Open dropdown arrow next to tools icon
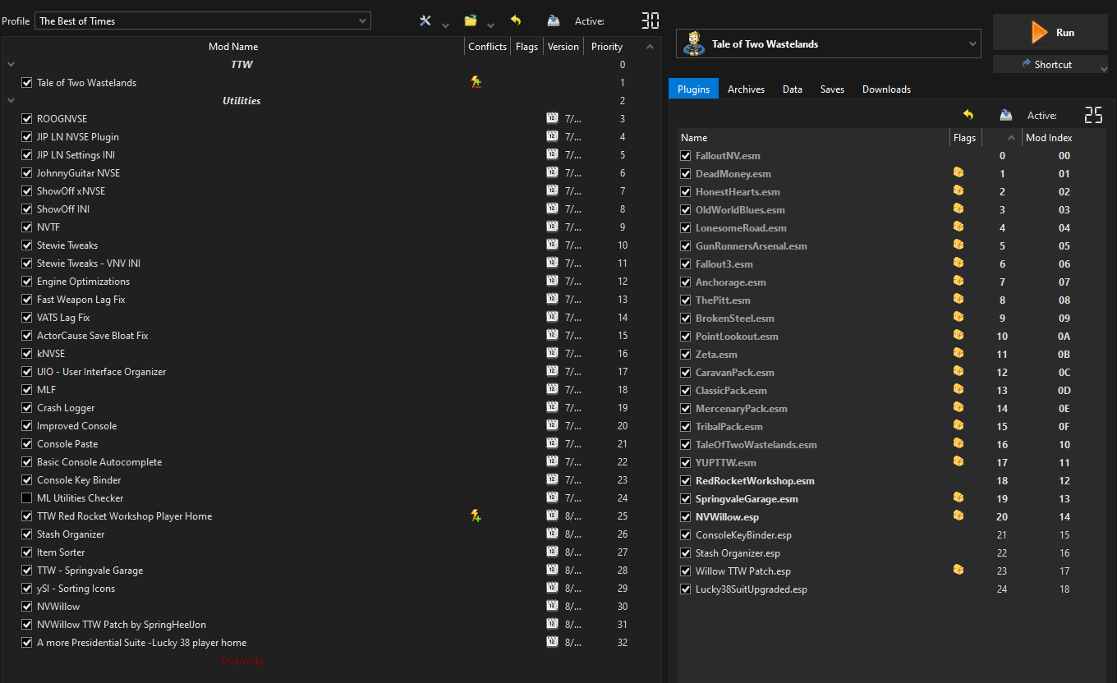Viewport: 1117px width, 683px height. [445, 25]
